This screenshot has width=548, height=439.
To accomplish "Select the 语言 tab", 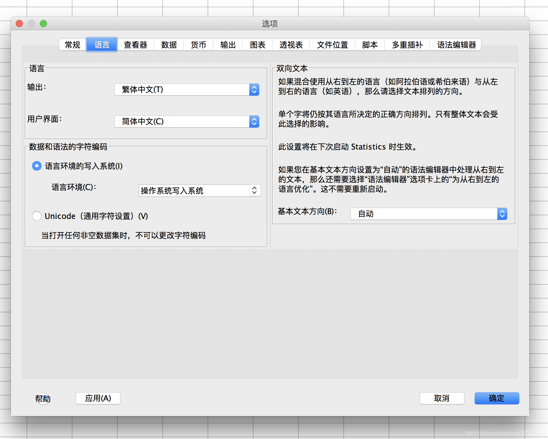I will click(x=102, y=45).
